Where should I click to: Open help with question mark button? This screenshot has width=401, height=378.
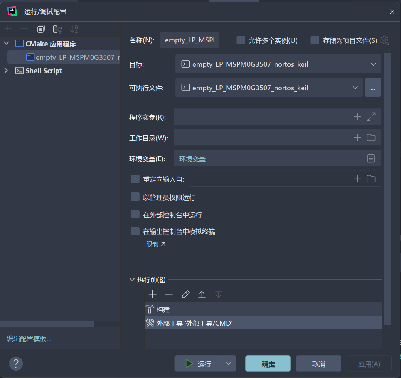click(16, 363)
